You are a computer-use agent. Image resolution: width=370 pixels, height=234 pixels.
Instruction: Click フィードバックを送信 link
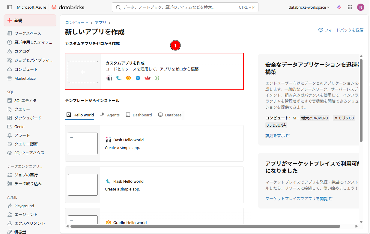pos(341,30)
